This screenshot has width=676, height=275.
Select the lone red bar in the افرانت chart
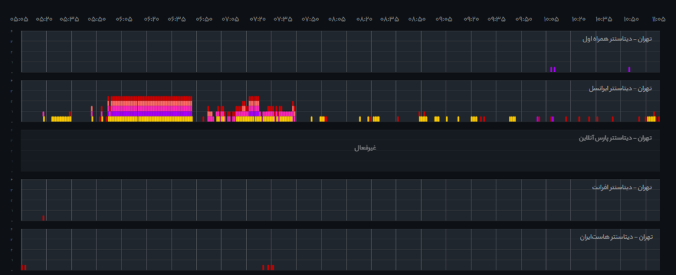44,218
